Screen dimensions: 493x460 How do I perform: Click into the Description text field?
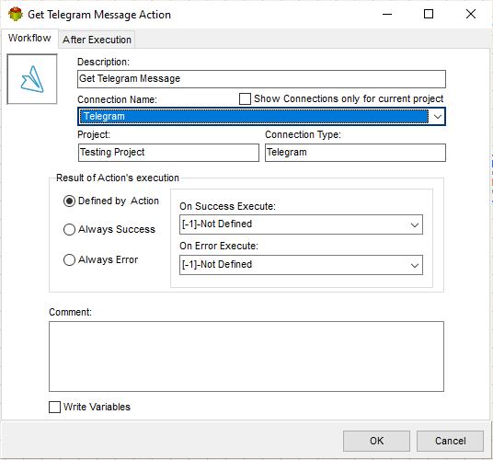[261, 79]
